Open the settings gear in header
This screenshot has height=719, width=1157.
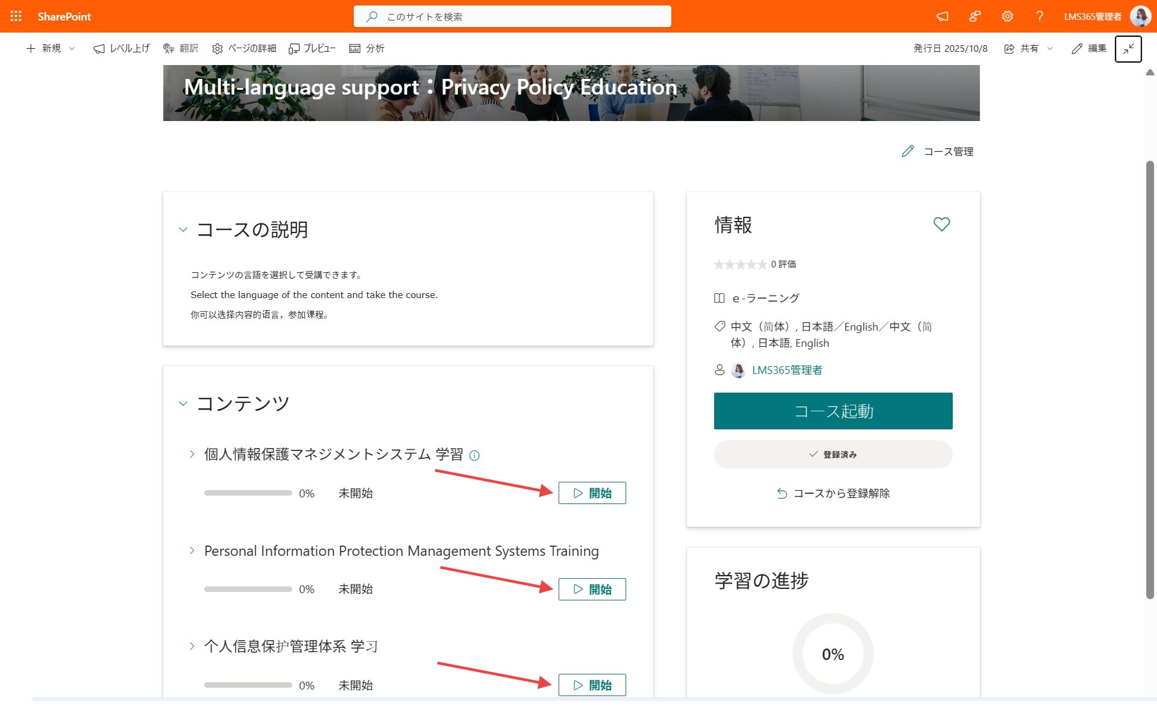(1008, 16)
